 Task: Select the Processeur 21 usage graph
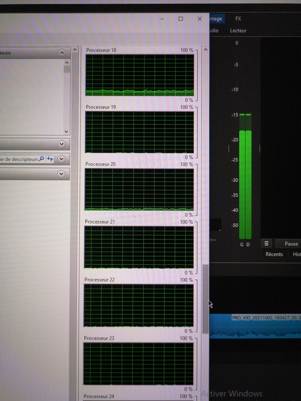coord(139,247)
